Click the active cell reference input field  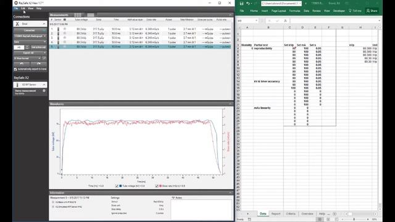[x=19, y=47]
